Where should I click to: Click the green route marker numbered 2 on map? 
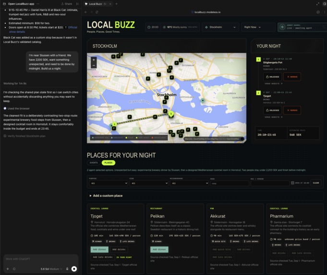click(114, 124)
